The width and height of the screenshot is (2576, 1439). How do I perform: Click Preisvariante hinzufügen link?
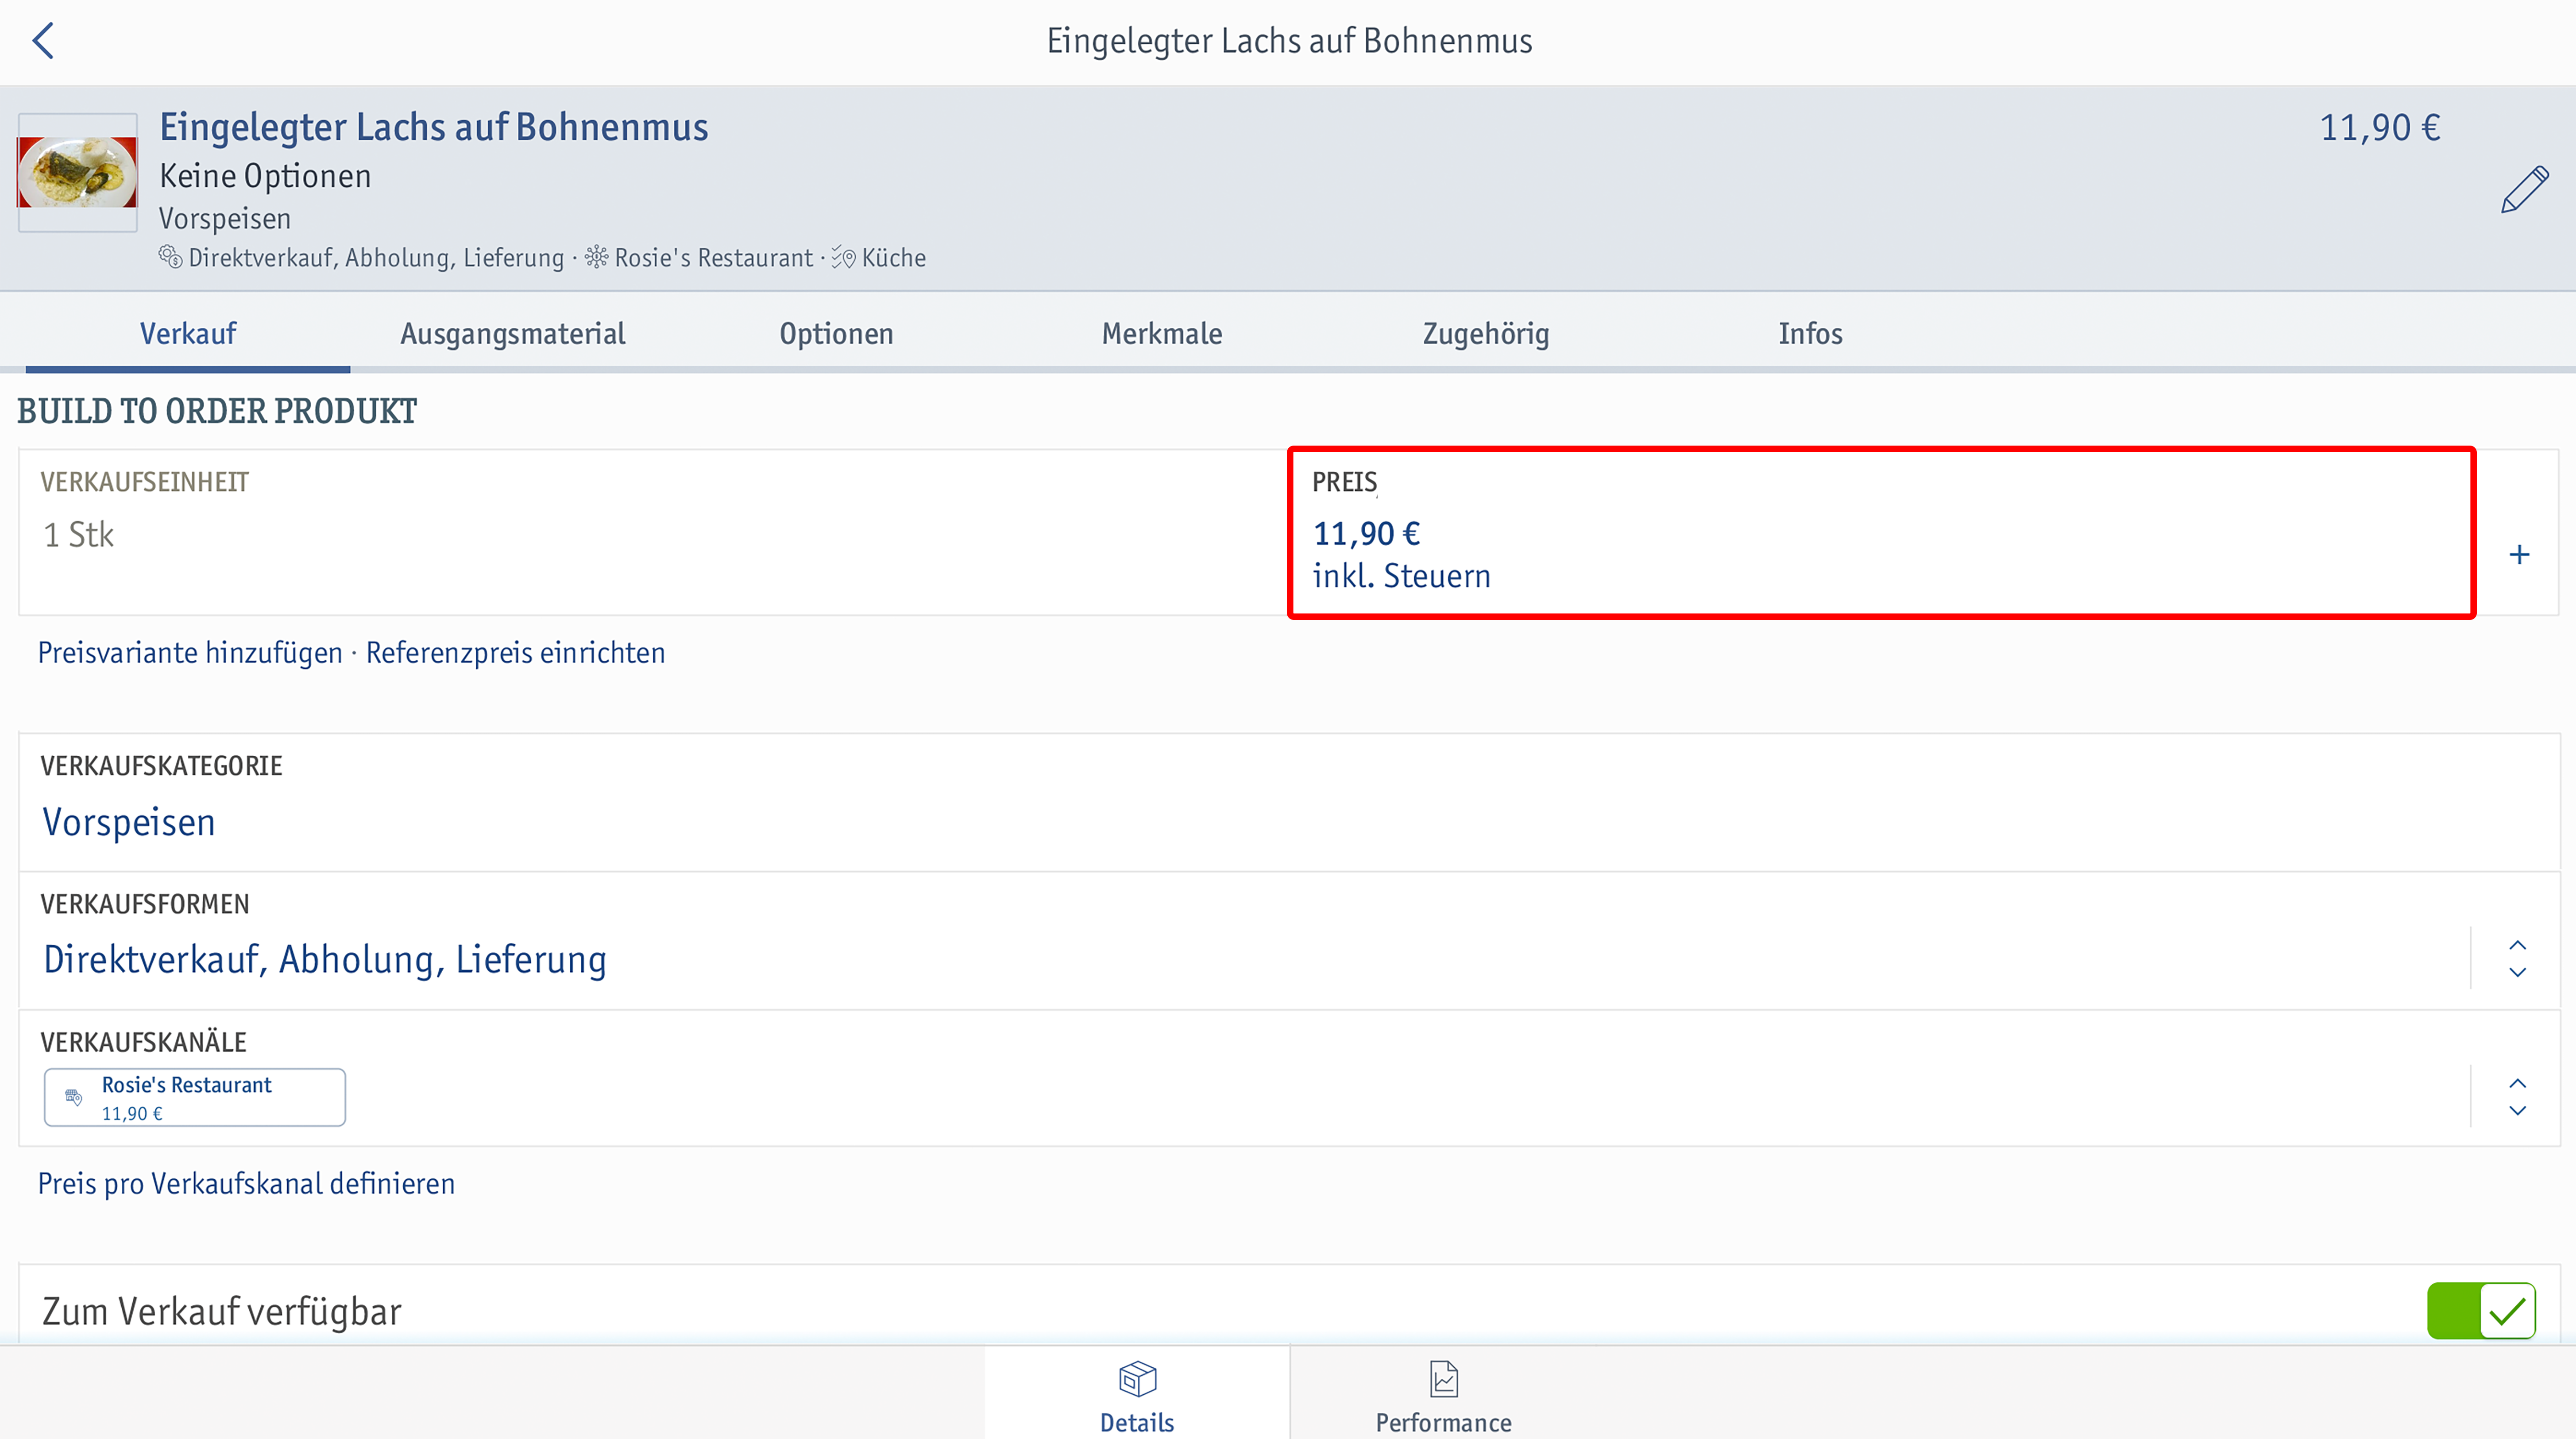[x=190, y=653]
